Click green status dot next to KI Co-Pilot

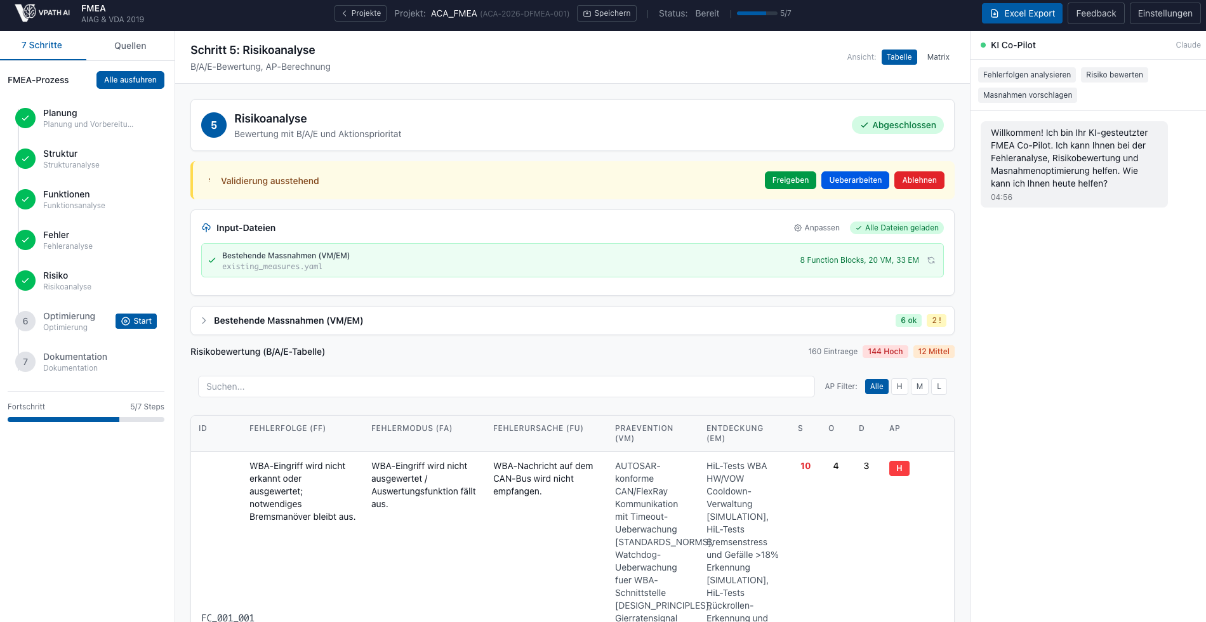point(983,45)
